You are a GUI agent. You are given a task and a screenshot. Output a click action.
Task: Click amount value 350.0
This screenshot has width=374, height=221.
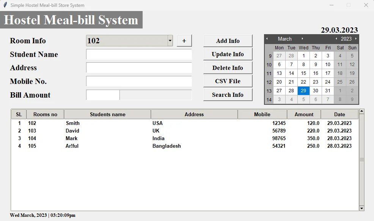point(313,139)
